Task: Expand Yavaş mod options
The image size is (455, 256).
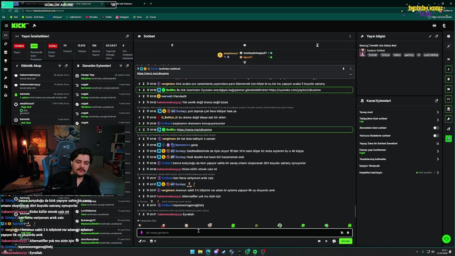Action: click(438, 112)
